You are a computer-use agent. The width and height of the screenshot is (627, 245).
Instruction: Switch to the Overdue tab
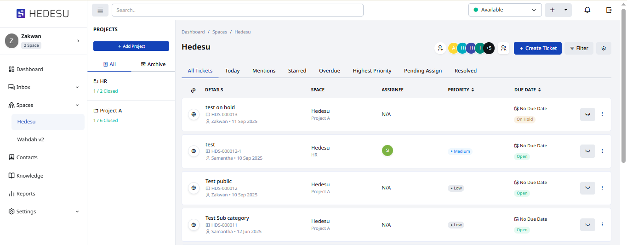(329, 71)
